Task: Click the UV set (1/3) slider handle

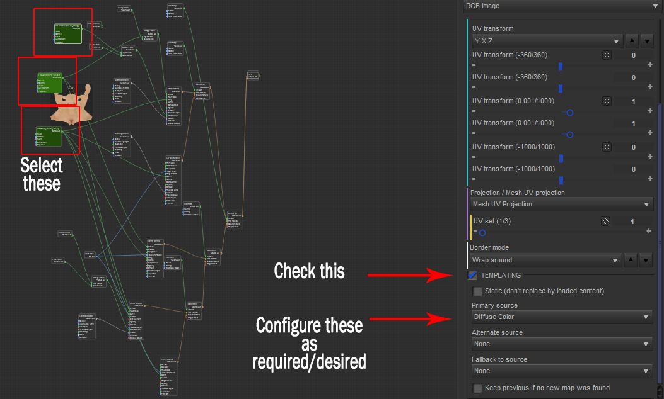Action: 482,233
